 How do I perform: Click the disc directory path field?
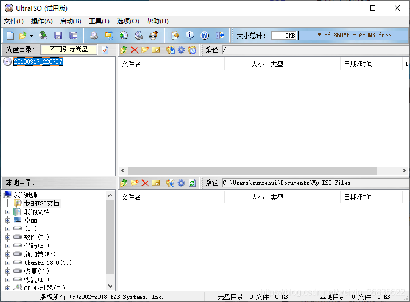315,49
